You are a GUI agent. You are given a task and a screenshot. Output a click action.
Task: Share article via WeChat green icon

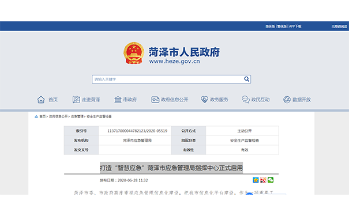[271, 180]
